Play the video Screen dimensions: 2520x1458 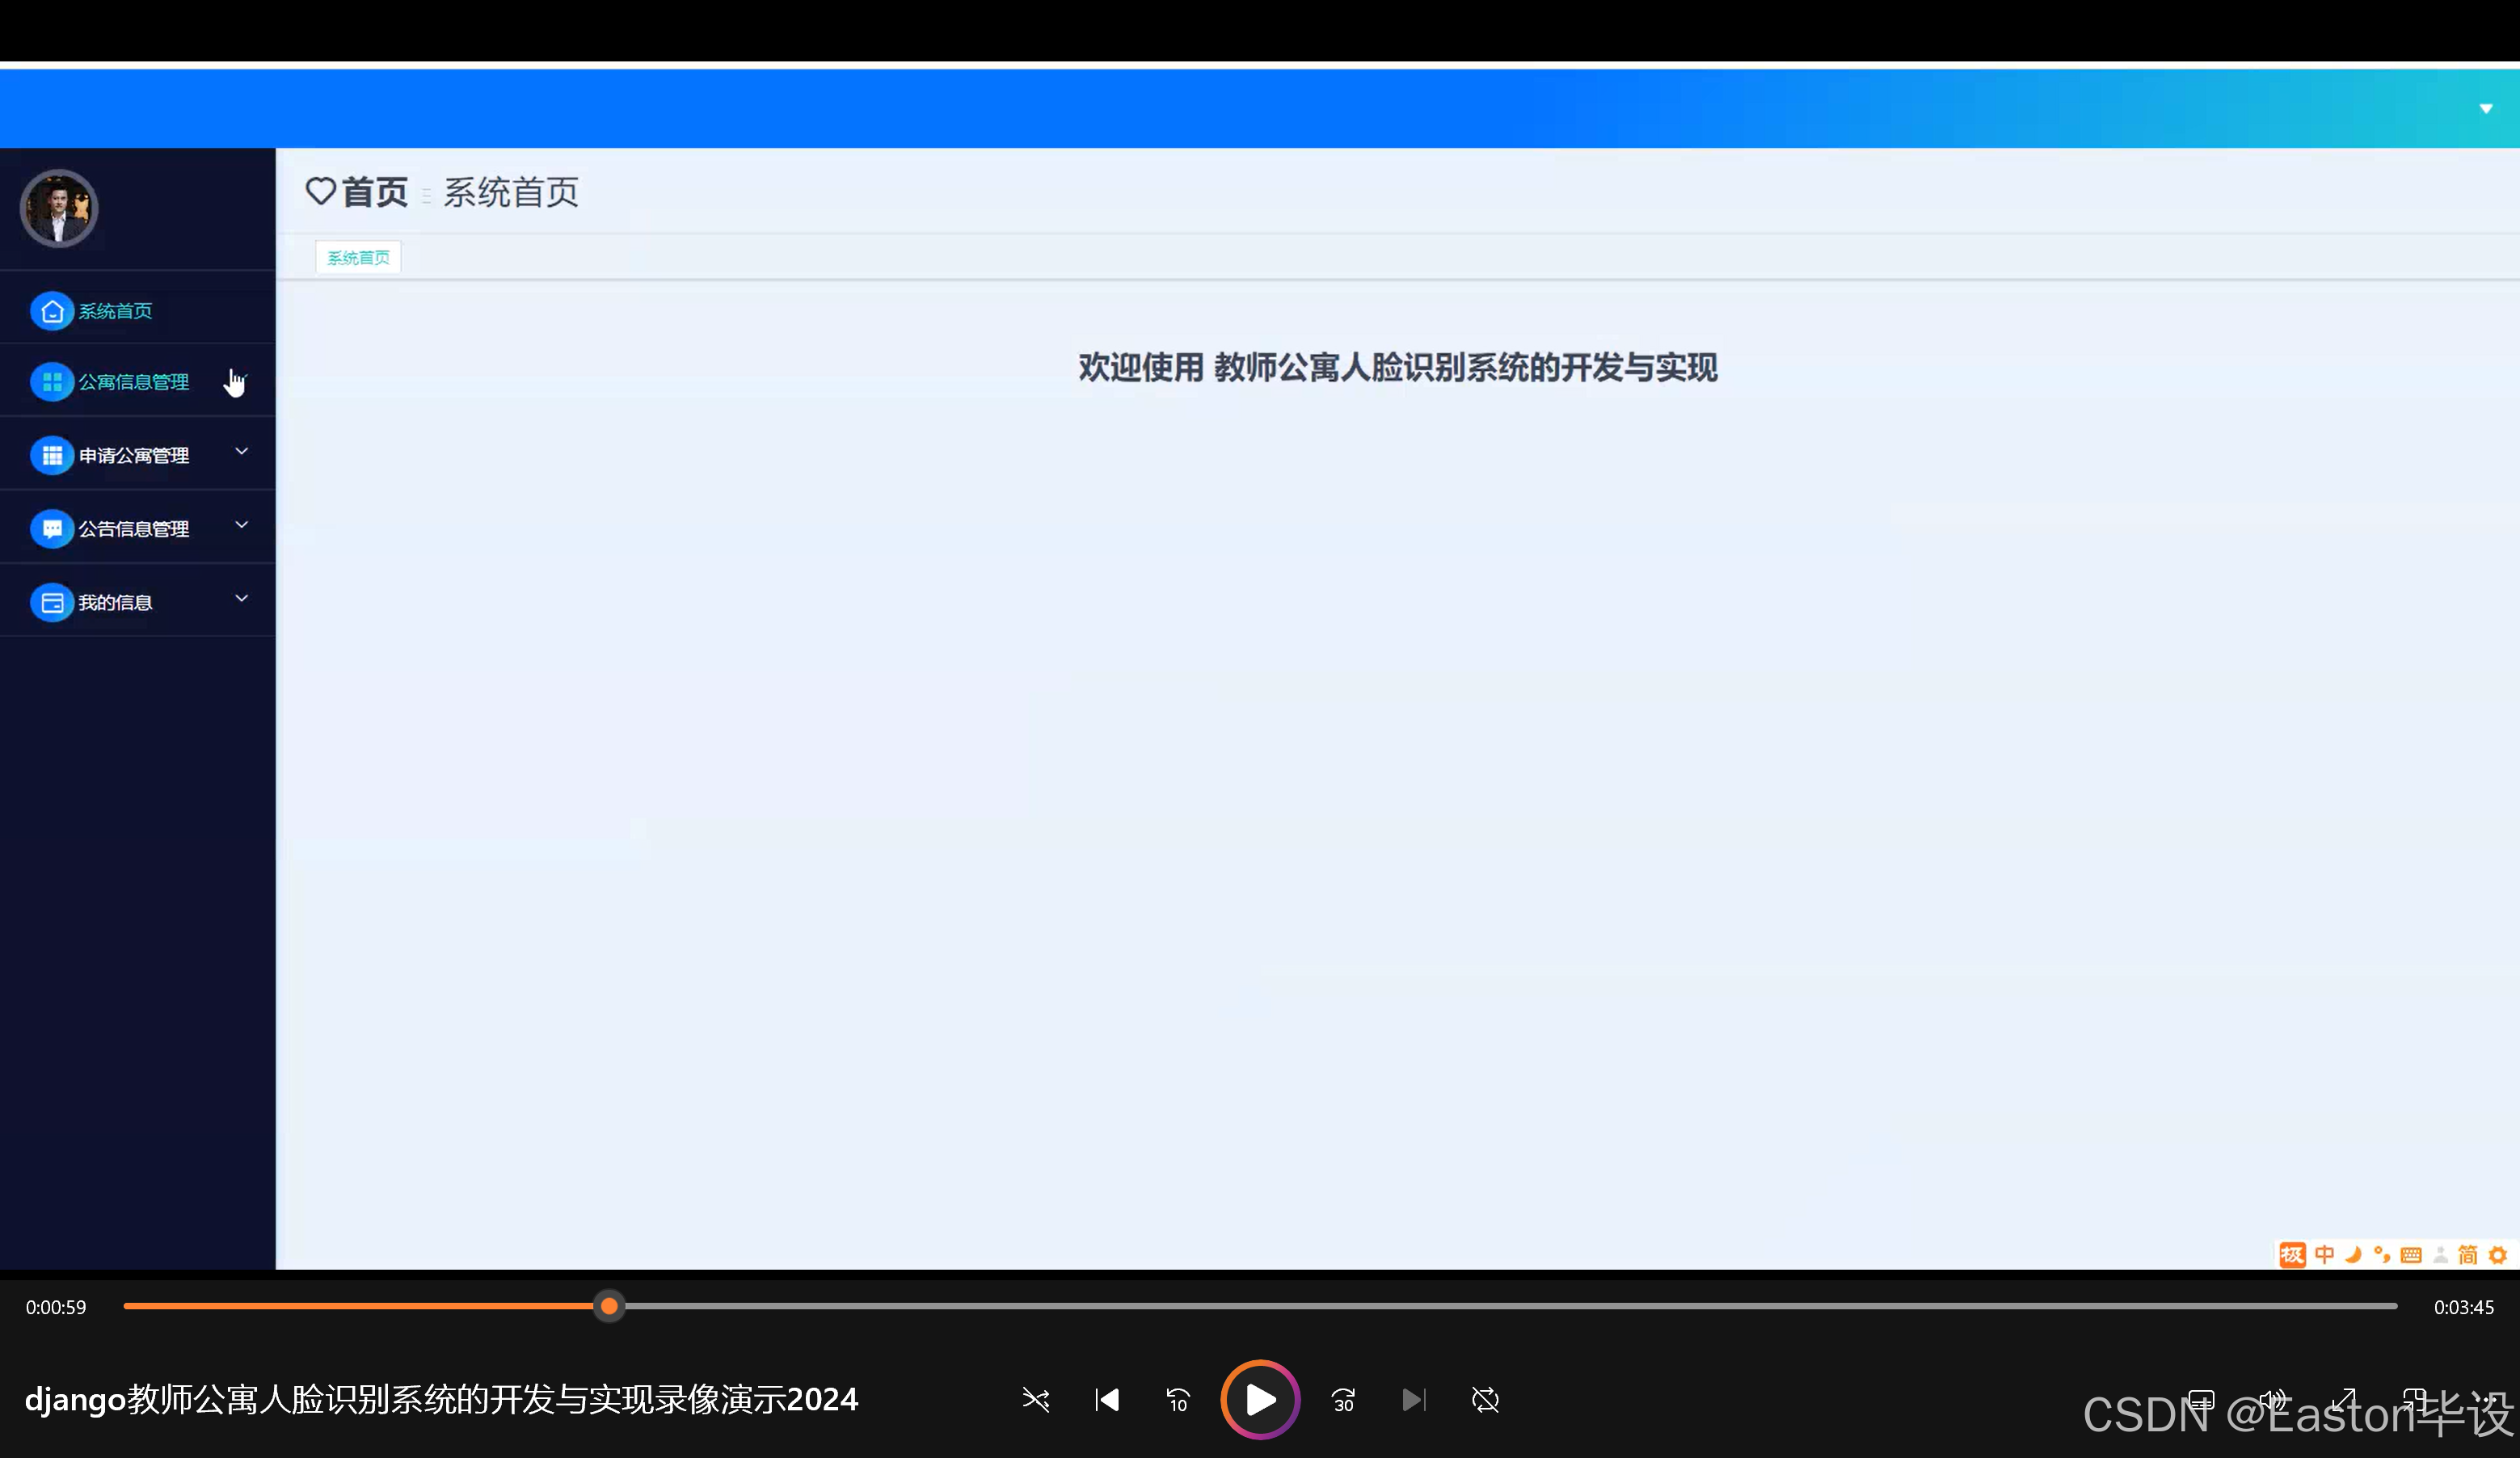(x=1260, y=1400)
